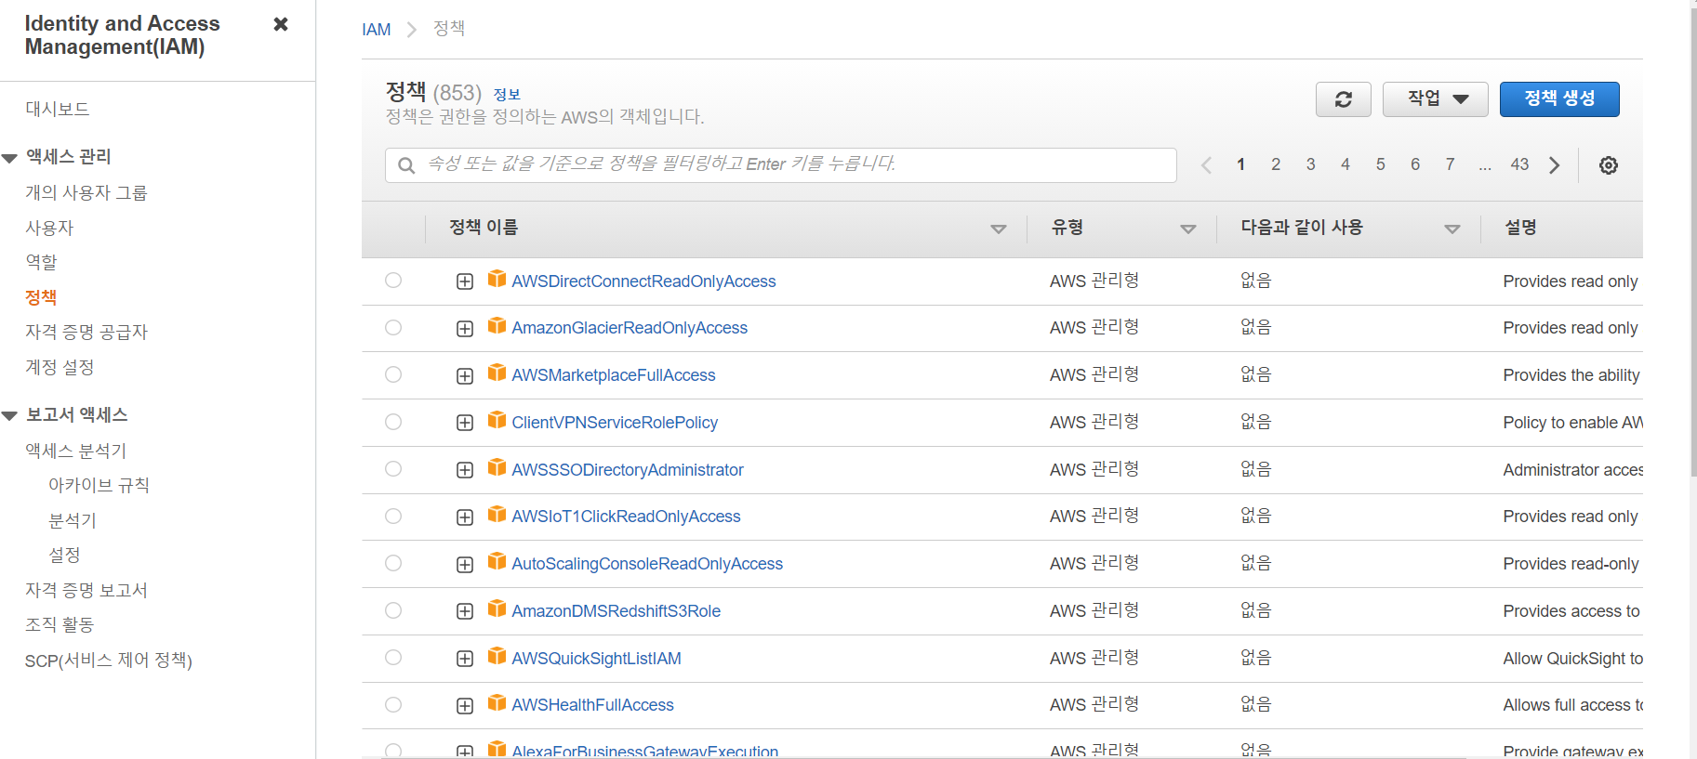Open AWSQuickSightListIAM policy link
The image size is (1697, 759).
[x=596, y=659]
